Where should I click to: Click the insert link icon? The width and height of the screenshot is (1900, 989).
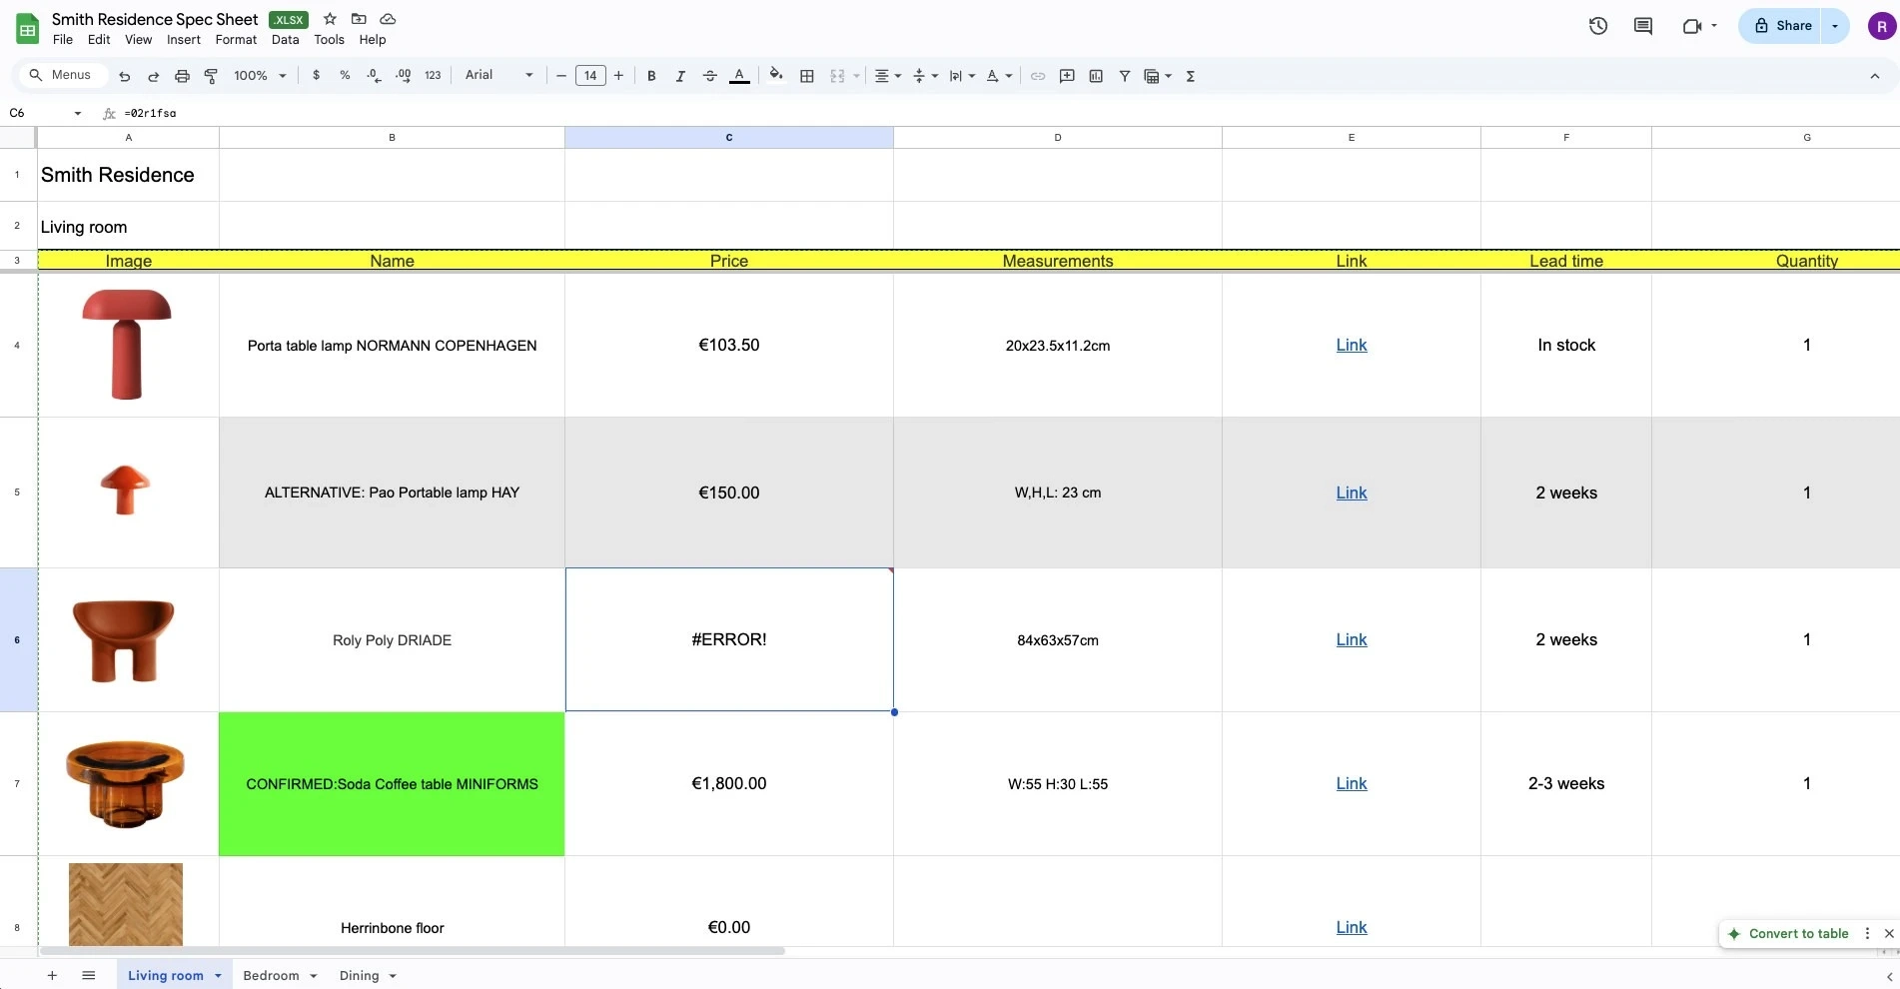coord(1038,76)
